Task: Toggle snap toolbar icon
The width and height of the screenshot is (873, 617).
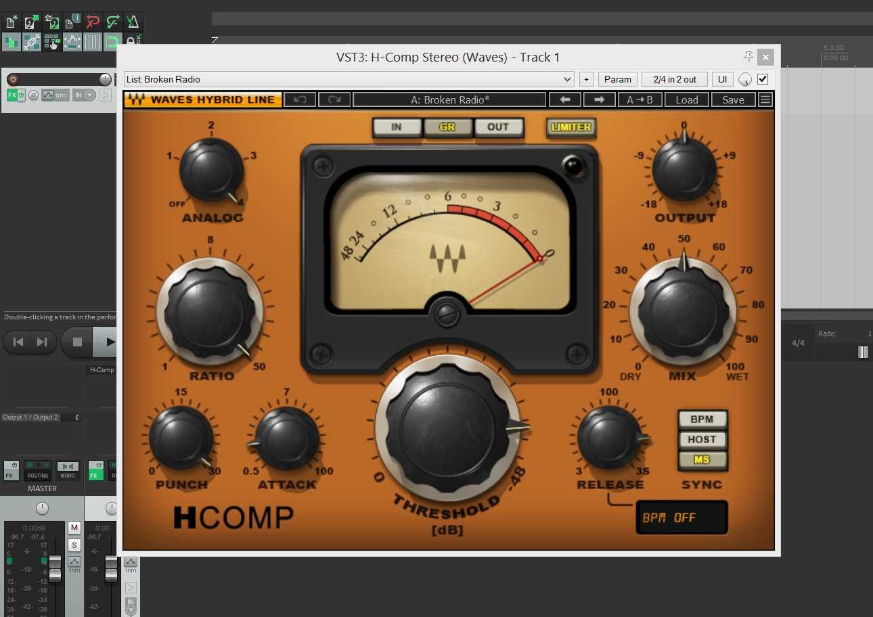Action: point(113,42)
